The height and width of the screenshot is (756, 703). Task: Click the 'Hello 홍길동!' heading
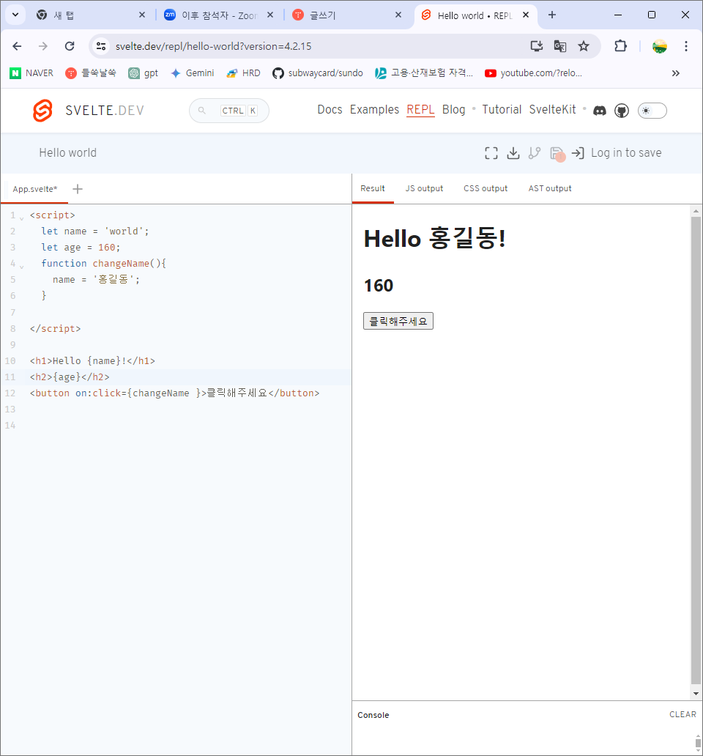435,239
